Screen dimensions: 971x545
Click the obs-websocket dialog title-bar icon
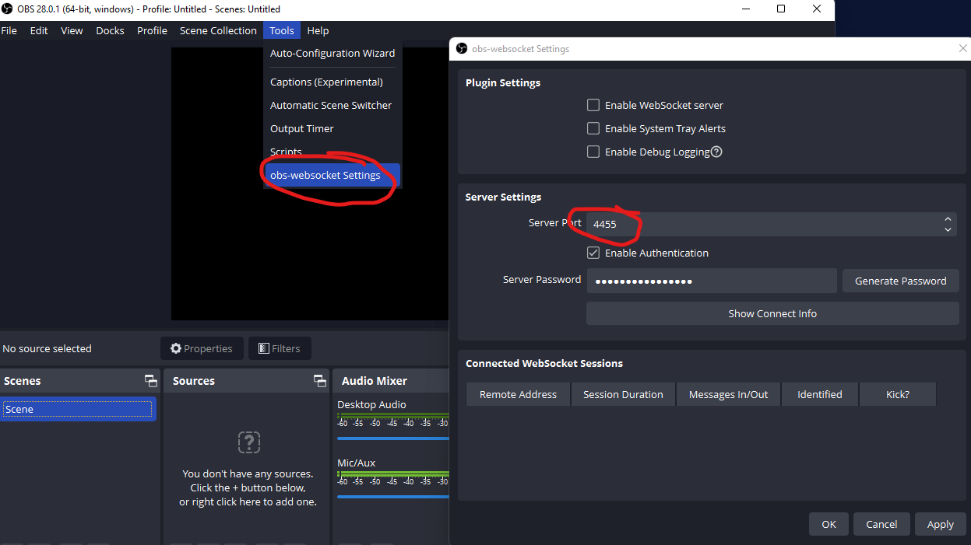(x=462, y=48)
